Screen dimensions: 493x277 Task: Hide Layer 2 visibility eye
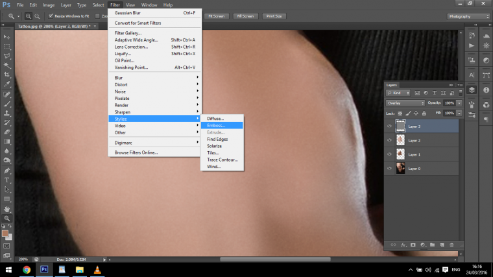tap(389, 140)
